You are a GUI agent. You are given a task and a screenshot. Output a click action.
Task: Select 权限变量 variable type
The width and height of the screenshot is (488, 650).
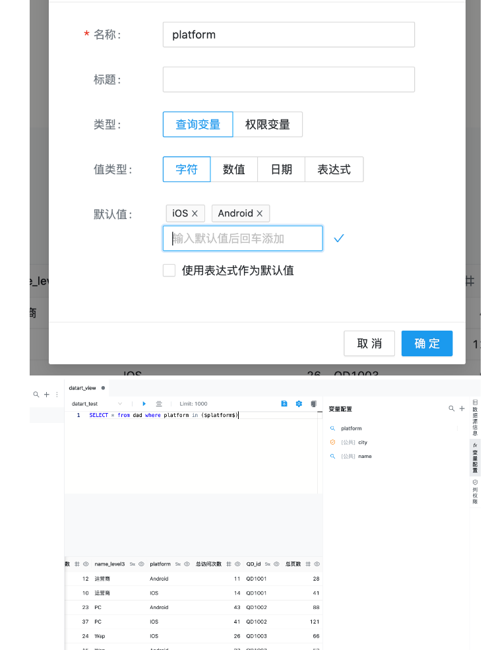[268, 124]
